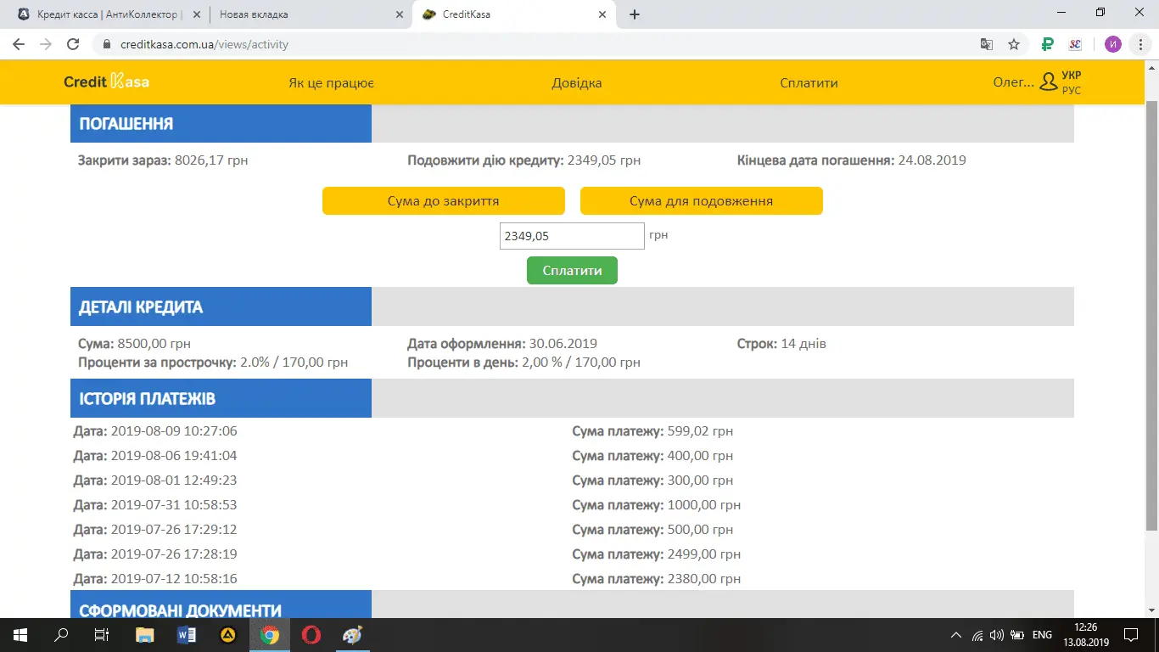
Task: Open the new tab plus button
Action: [635, 14]
